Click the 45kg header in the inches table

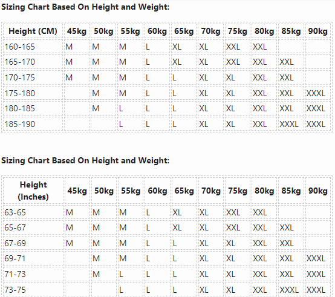77,191
